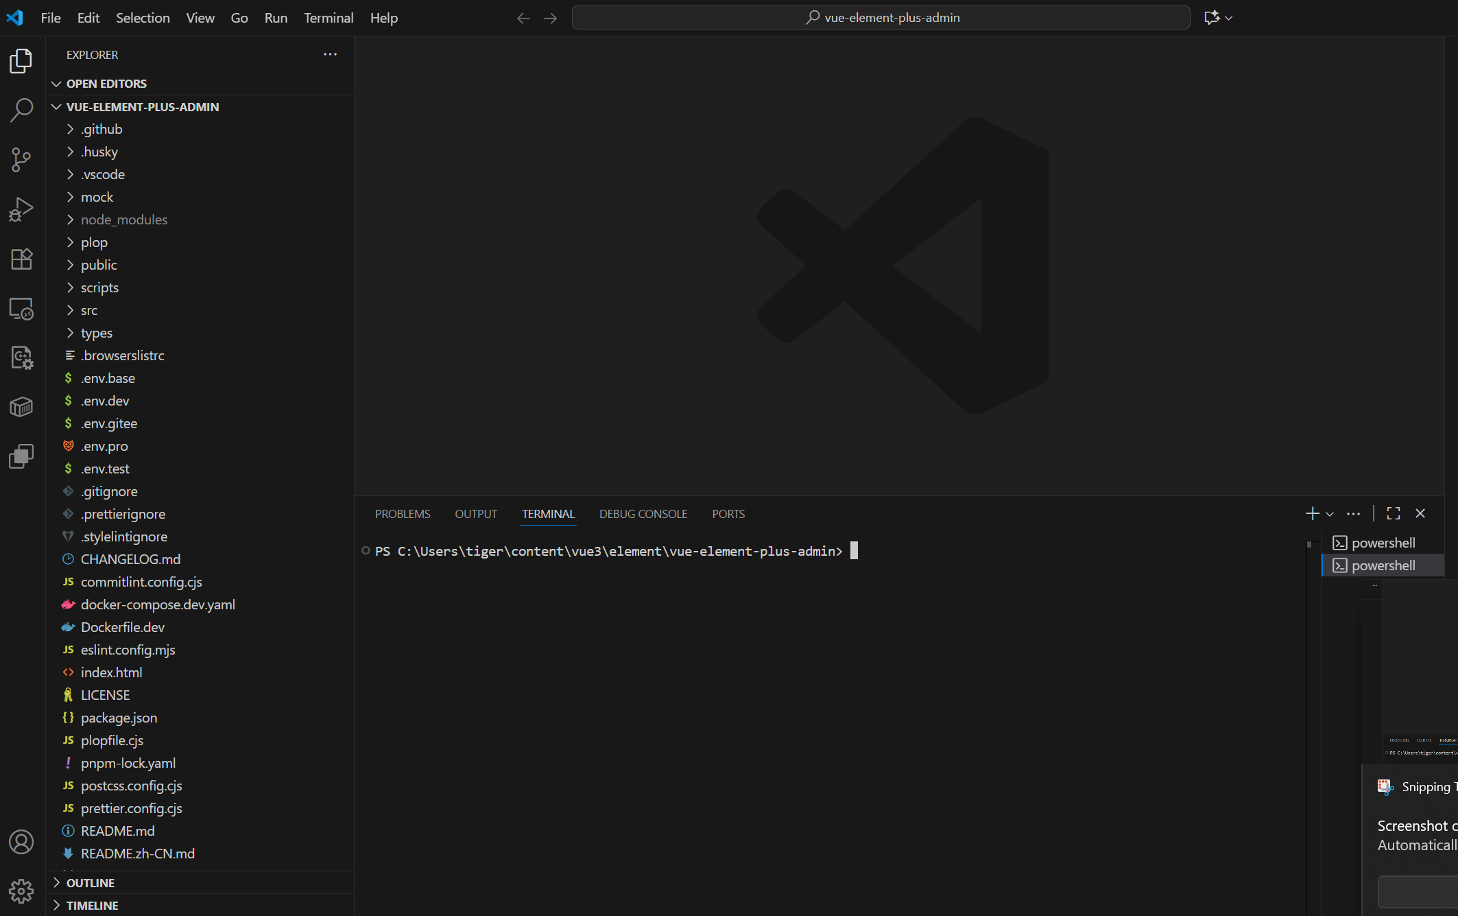The height and width of the screenshot is (916, 1458).
Task: Open the Run menu
Action: tap(276, 18)
